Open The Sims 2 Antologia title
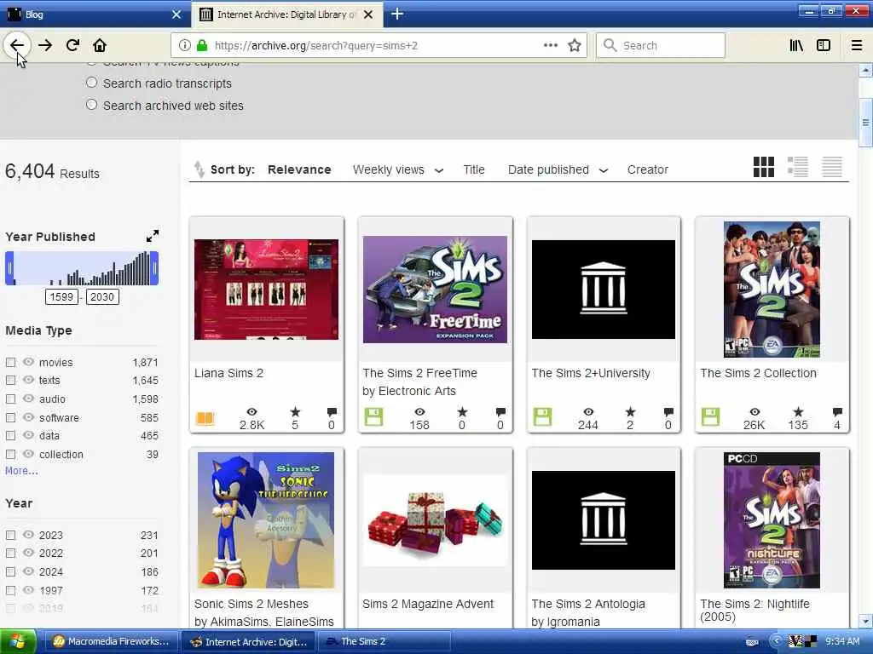 click(588, 604)
